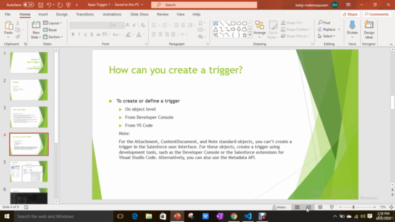Open the font name combo box
This screenshot has width=395, height=222.
[90, 25]
